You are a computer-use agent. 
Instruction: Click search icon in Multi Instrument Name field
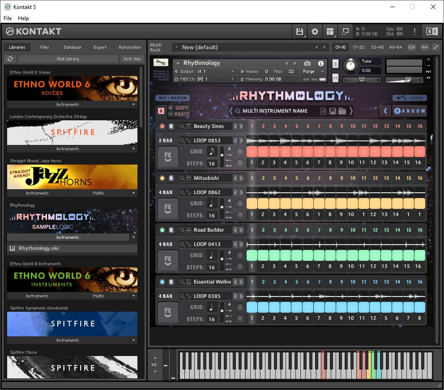238,111
